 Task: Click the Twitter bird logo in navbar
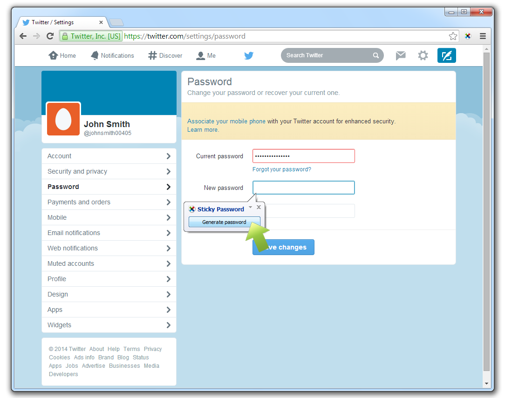tap(249, 56)
